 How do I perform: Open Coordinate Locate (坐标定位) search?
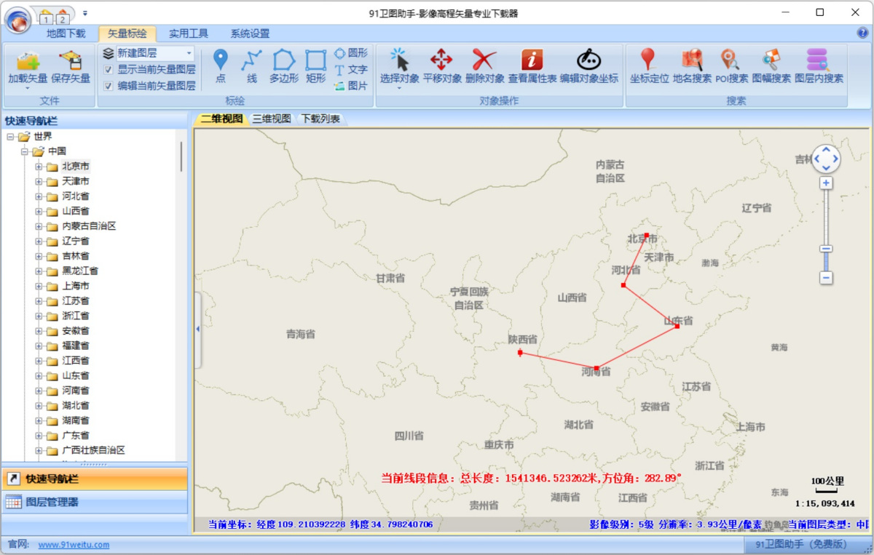649,66
